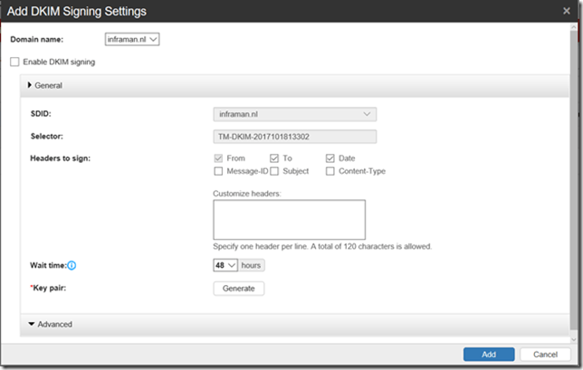The width and height of the screenshot is (583, 370).
Task: Click the Generate key pair button
Action: click(x=239, y=289)
